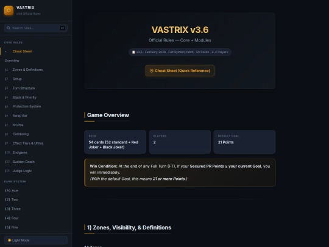The height and width of the screenshot is (247, 329).
Task: Open the (2) Two rank entry
Action: pos(36,199)
